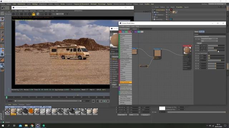The height and width of the screenshot is (128, 229).
Task: Open the transform Type dropdown
Action: click(209, 39)
